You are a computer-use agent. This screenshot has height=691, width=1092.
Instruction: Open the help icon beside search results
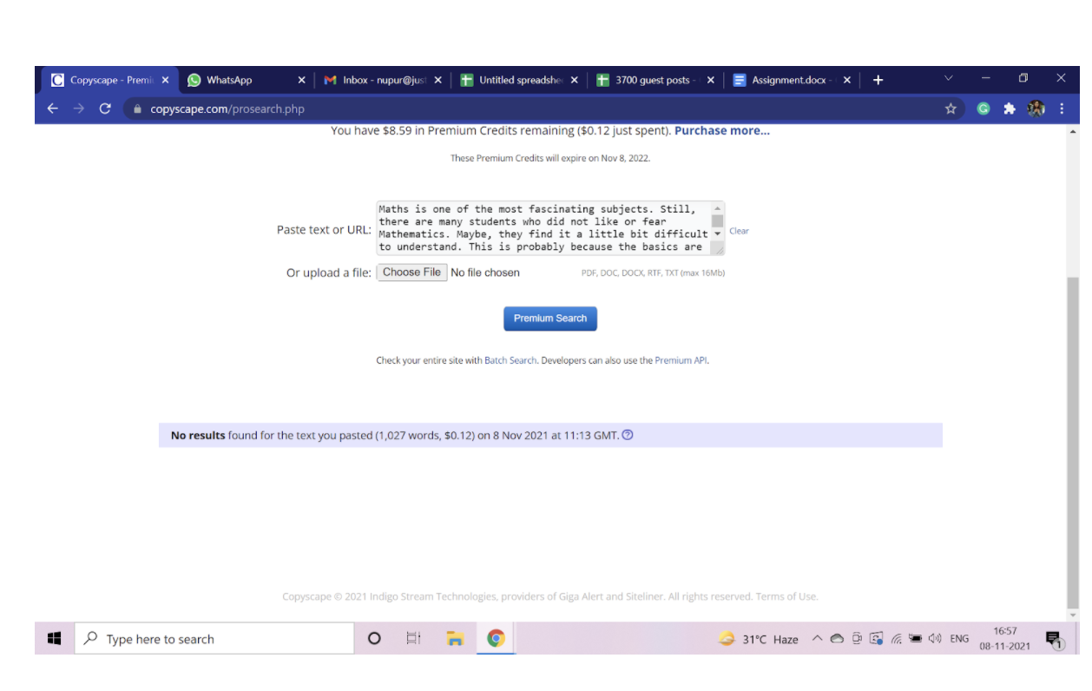pos(628,435)
